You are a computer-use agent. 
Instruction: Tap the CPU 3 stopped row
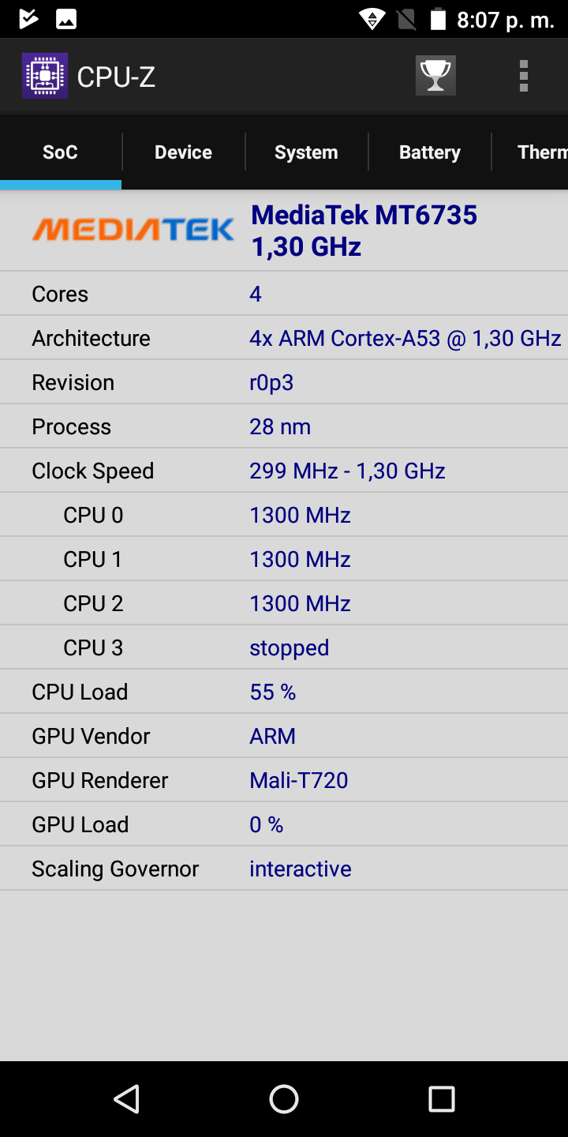pos(284,647)
